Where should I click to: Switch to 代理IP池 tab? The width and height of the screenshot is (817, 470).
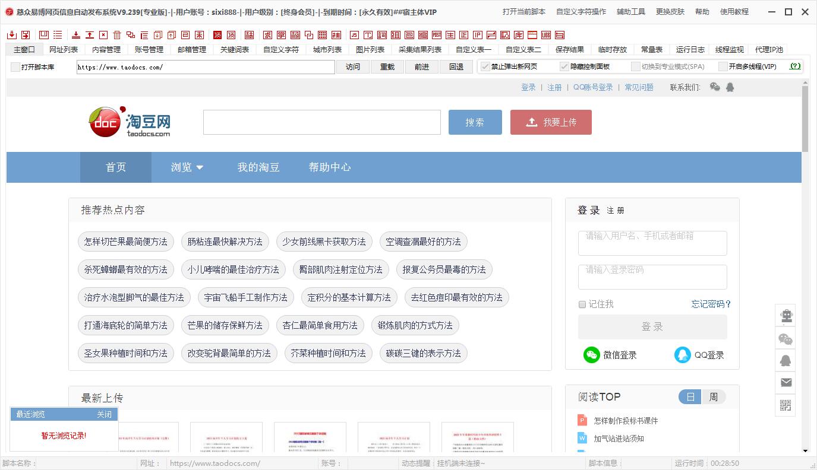point(769,50)
